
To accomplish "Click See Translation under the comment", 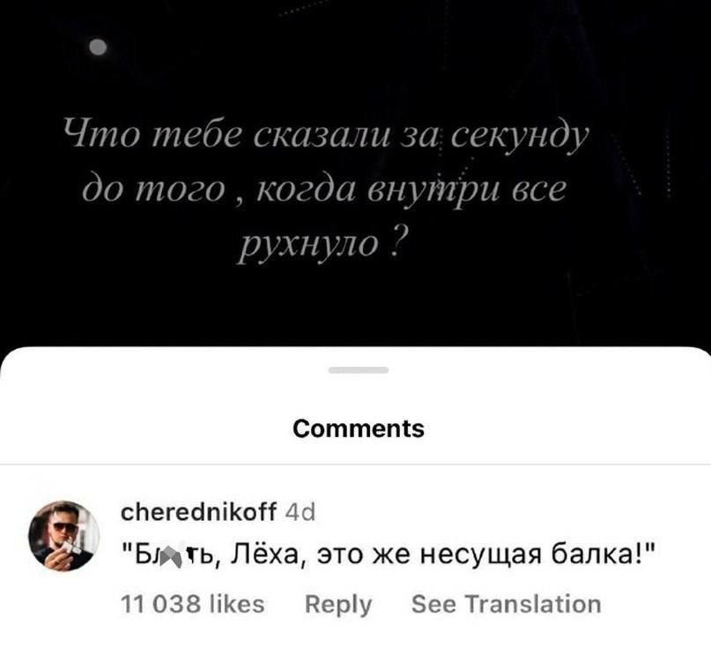I will 506,604.
